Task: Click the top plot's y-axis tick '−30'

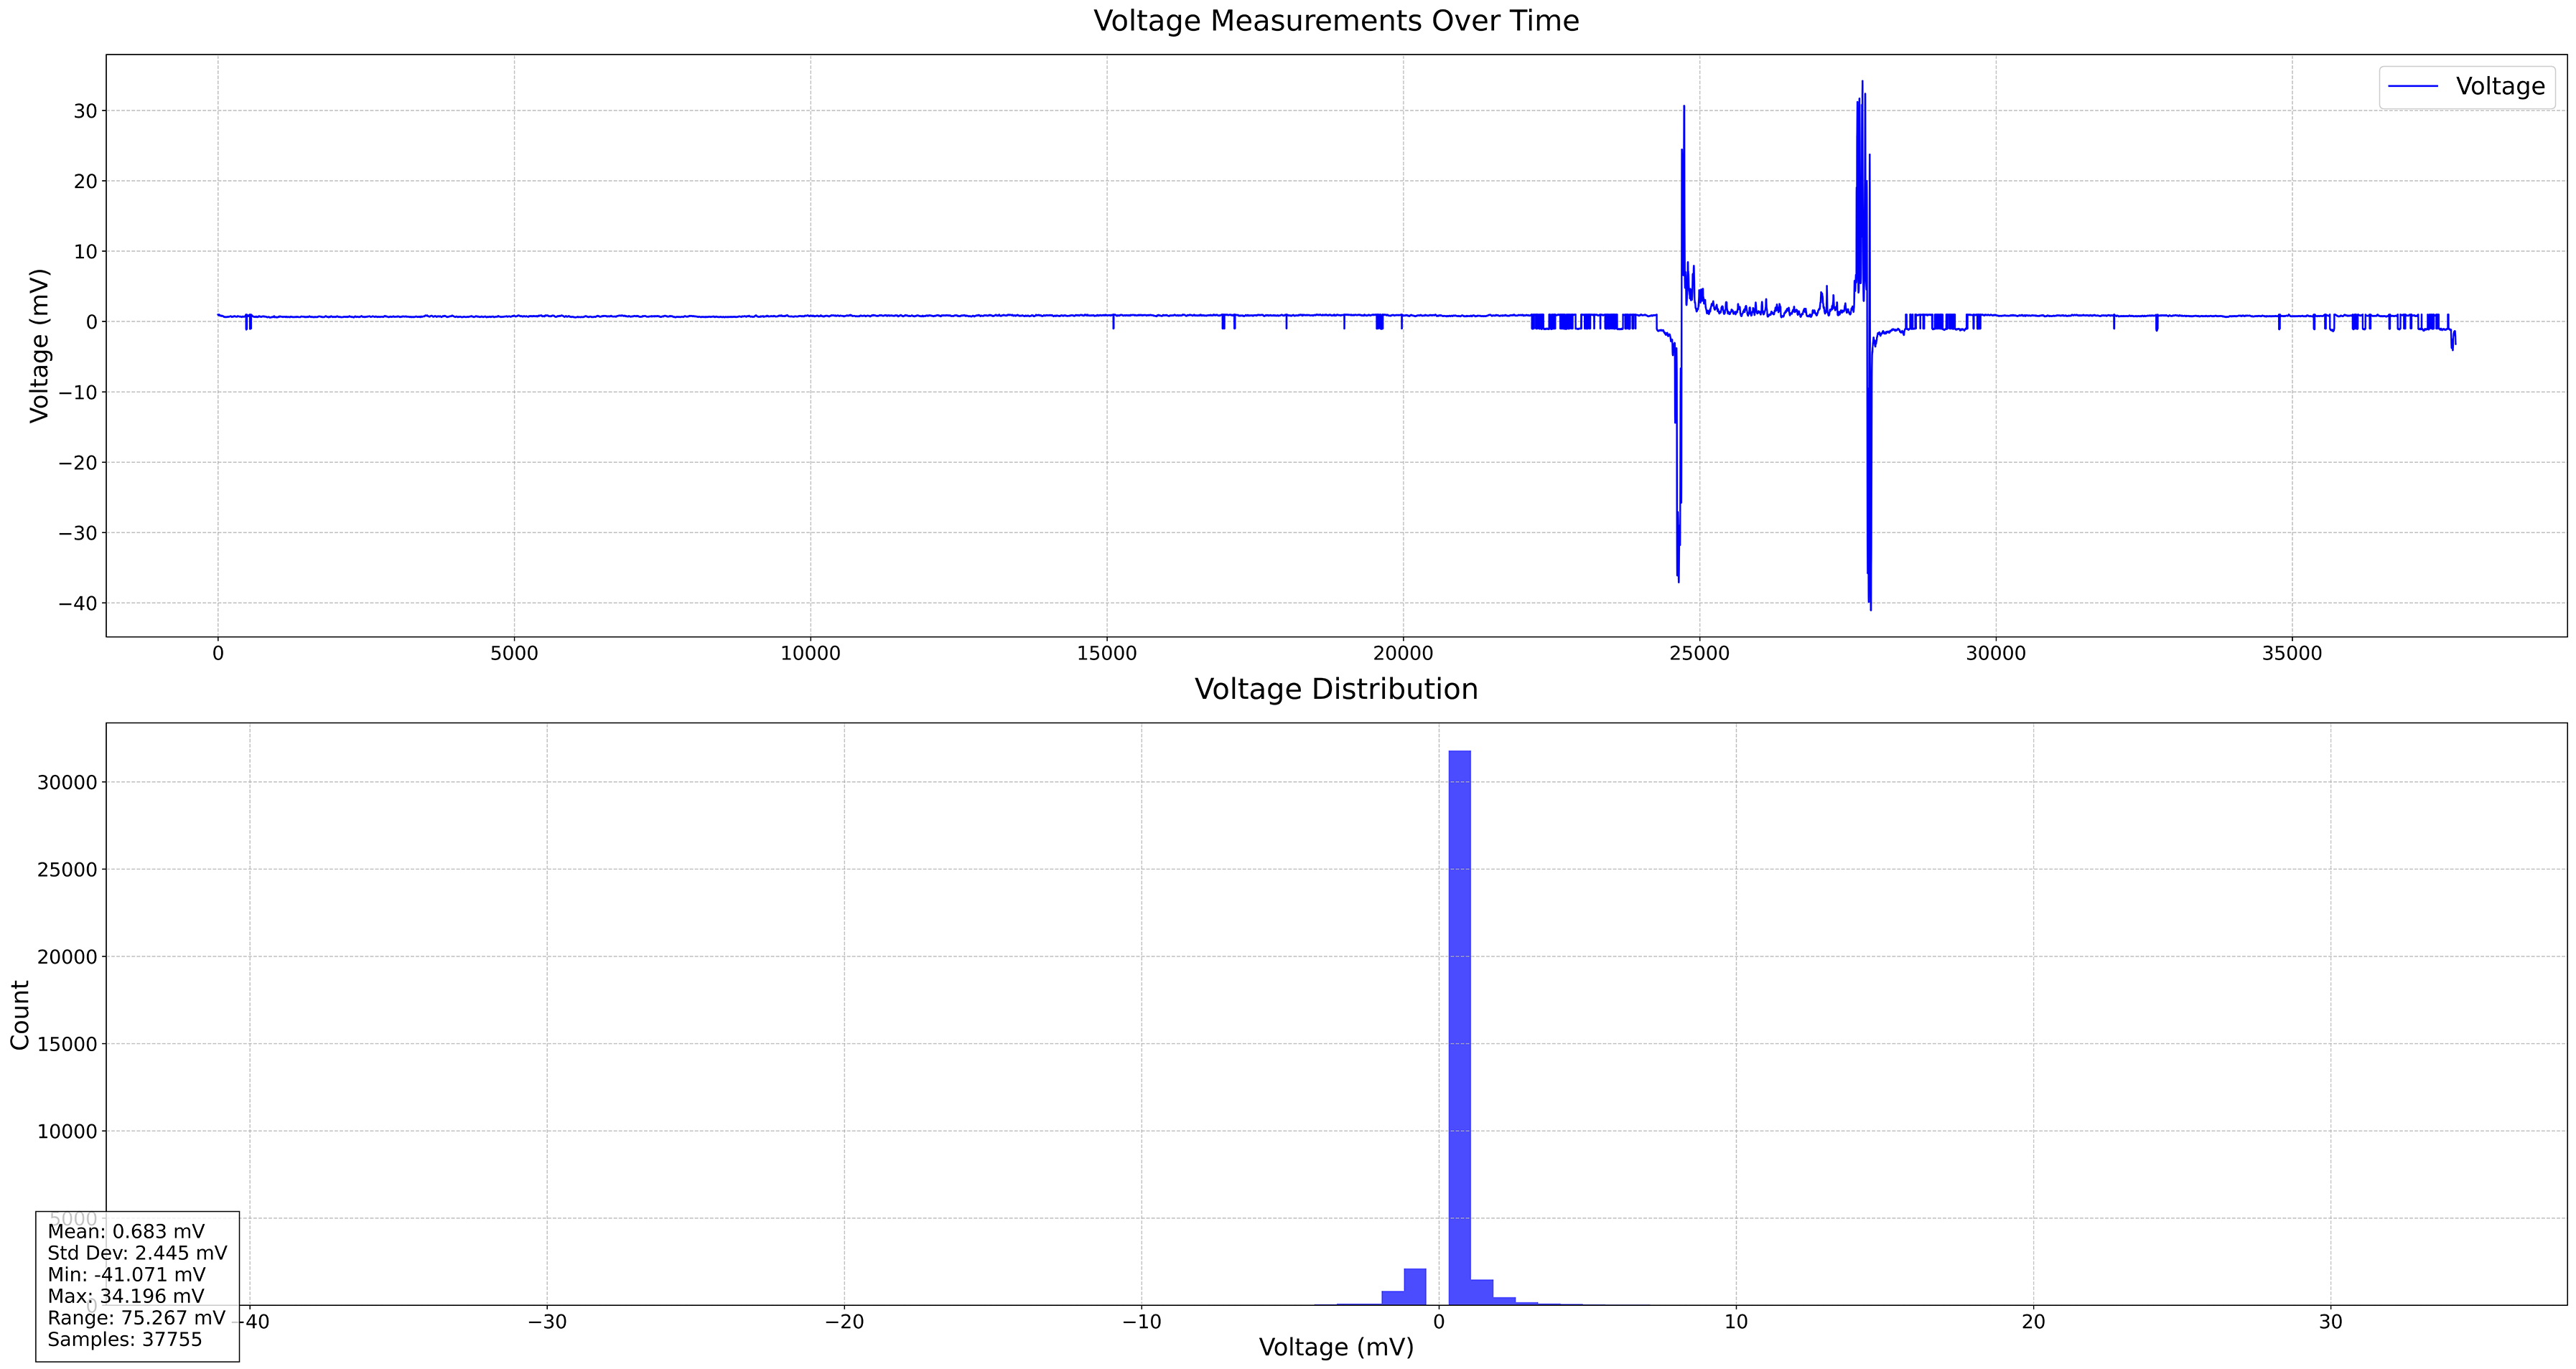Action: pos(77,534)
